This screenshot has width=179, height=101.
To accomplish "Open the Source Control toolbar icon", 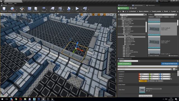I will tap(12, 9).
